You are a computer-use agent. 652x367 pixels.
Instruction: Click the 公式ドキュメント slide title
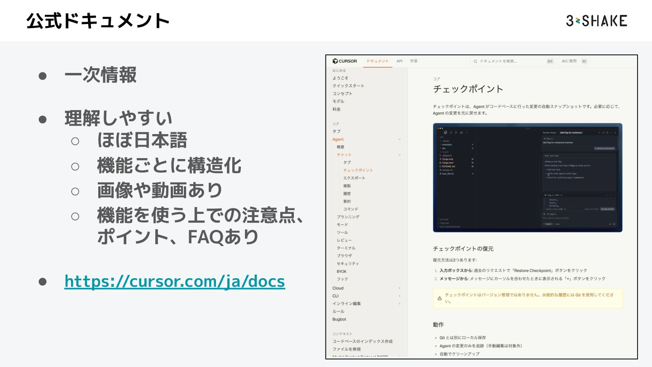[x=98, y=21]
